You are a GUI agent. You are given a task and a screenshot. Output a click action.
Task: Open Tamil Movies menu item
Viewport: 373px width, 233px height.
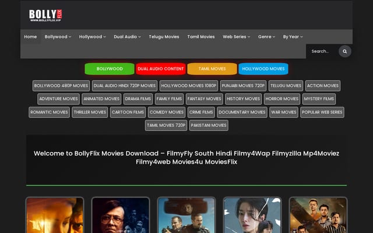point(201,37)
